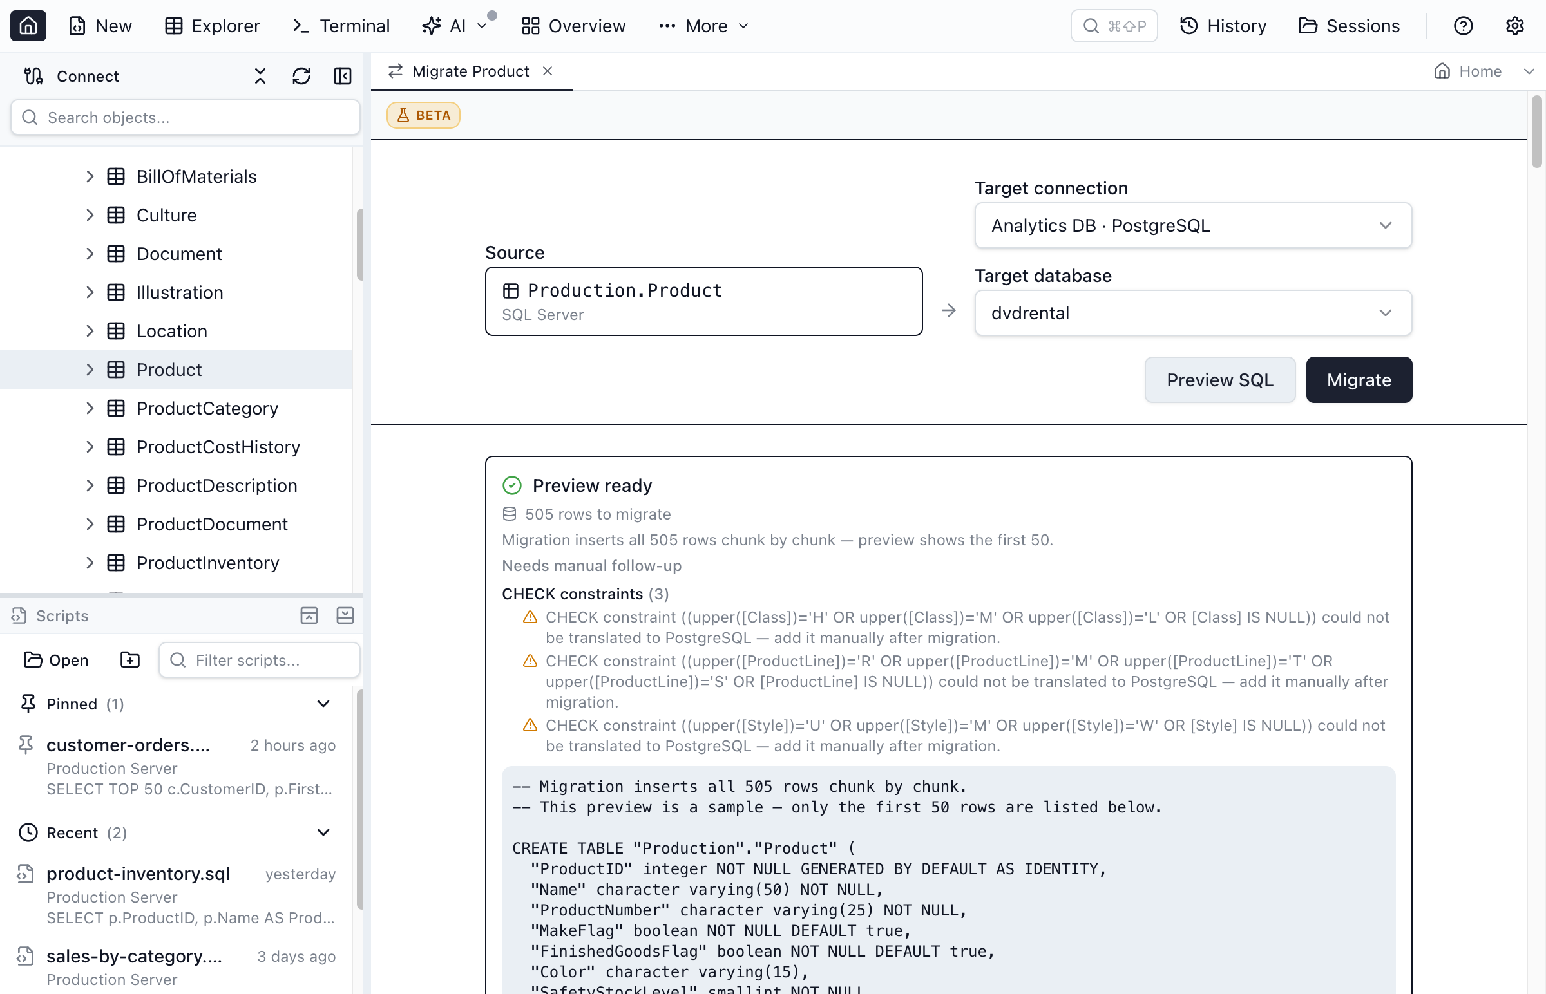
Task: Click the home logo icon in the top bar
Action: coord(28,26)
